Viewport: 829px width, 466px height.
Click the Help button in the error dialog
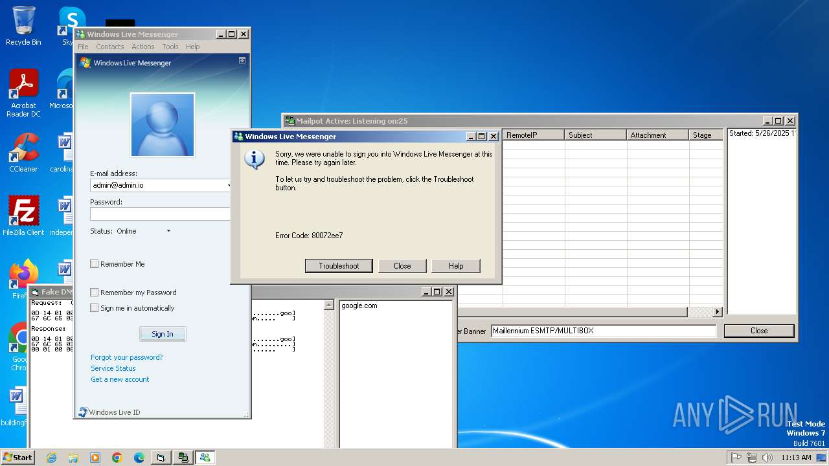click(x=456, y=266)
